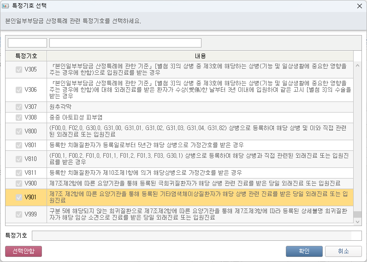Click the scrollbar down arrow

pos(357,222)
